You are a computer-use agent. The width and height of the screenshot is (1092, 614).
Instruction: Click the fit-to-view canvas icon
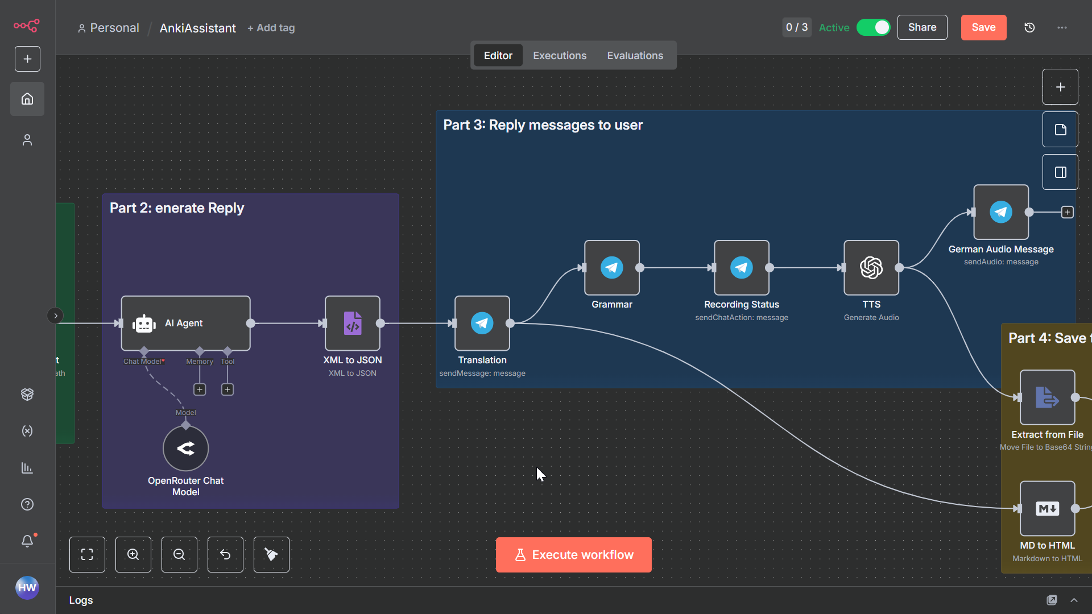click(x=87, y=554)
